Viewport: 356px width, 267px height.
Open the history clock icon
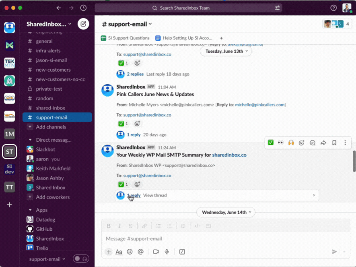[83, 8]
